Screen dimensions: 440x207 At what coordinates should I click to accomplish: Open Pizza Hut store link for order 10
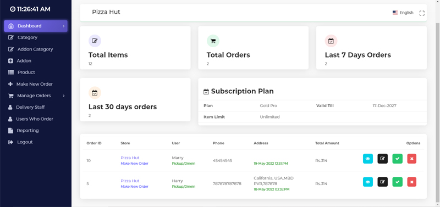(130, 158)
